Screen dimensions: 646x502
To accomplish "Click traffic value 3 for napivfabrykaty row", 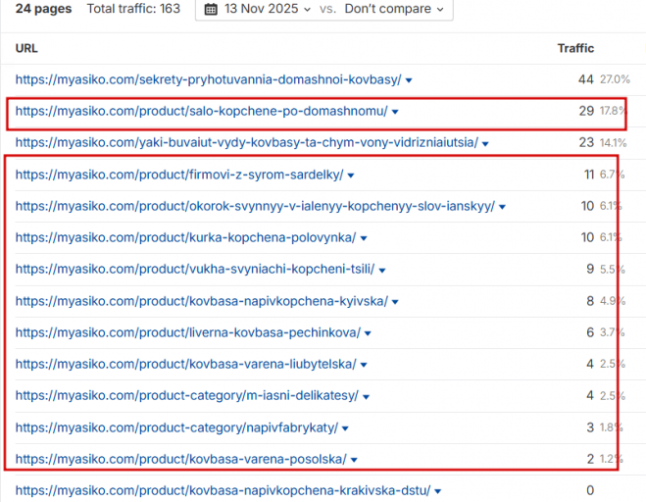I will pos(590,427).
